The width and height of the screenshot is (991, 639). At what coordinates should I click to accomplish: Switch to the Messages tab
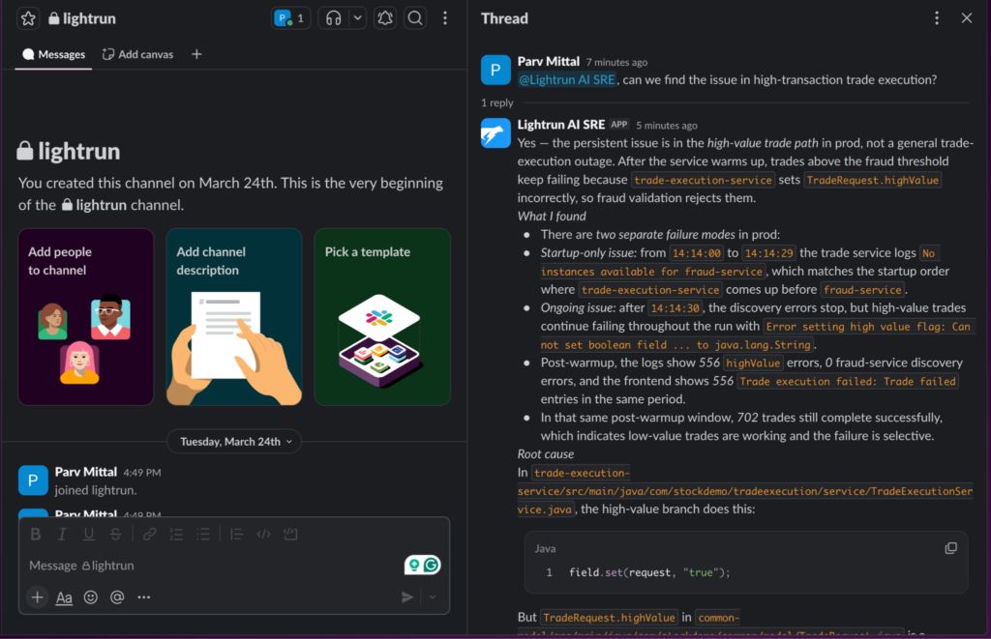coord(53,54)
